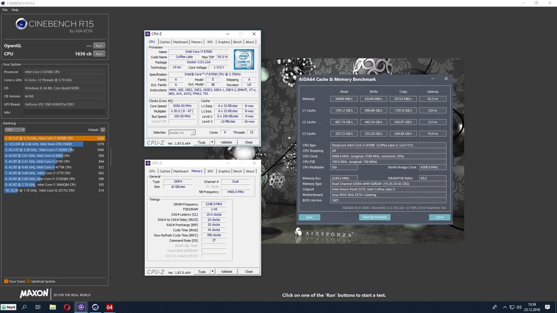Open network icon in system tray
This screenshot has width=557, height=313.
coord(512,308)
